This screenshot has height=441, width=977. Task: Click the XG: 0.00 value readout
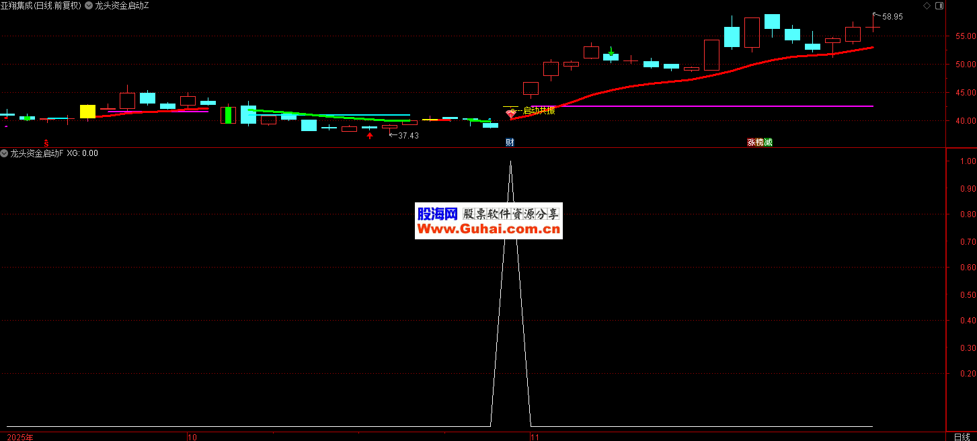(x=83, y=153)
